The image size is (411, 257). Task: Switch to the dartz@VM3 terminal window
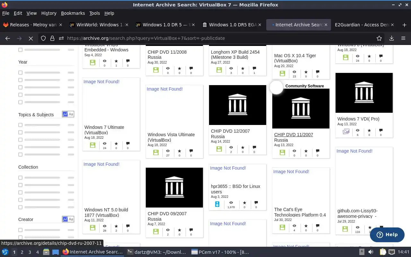(157, 252)
